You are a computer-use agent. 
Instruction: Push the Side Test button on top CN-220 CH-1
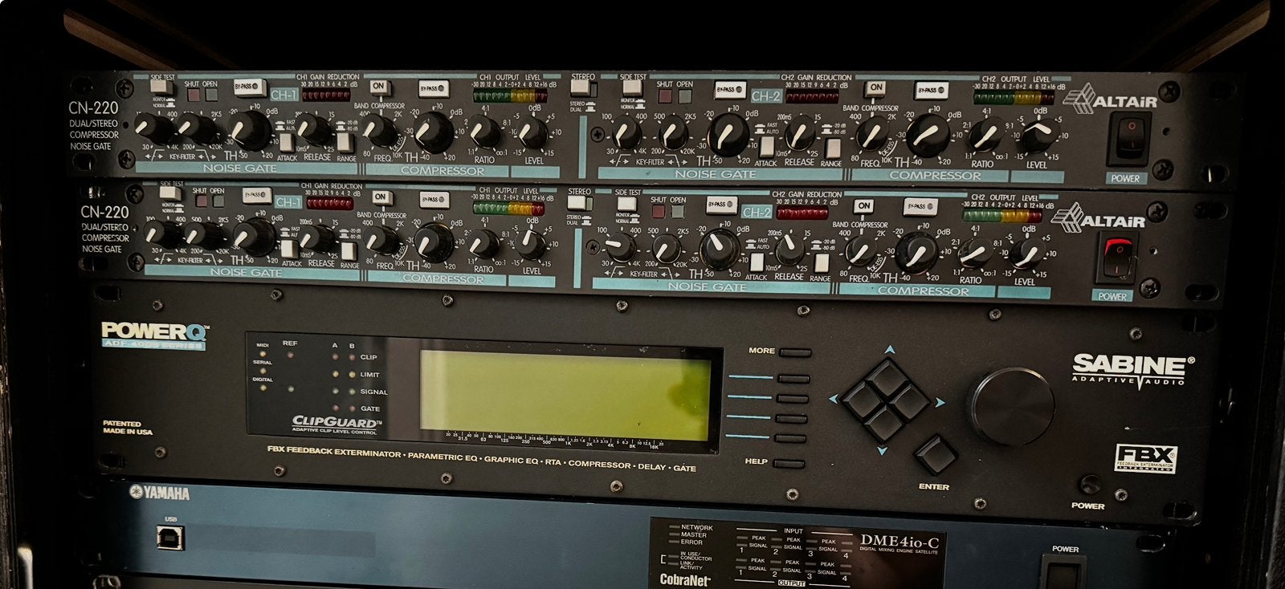click(x=162, y=87)
